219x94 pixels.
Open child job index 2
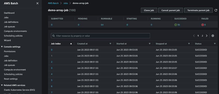tap(52, 62)
